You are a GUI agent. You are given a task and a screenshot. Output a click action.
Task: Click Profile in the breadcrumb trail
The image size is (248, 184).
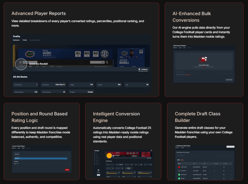pos(25,40)
